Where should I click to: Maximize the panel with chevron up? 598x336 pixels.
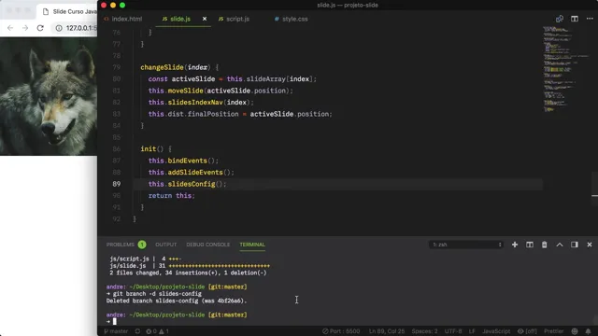[x=560, y=245]
